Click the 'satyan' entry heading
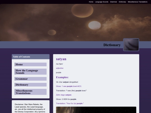 tap(61, 59)
